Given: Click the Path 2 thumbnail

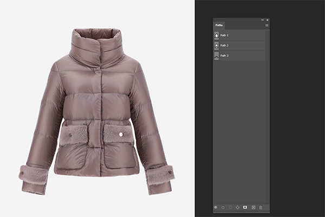Looking at the screenshot, I should (217, 46).
